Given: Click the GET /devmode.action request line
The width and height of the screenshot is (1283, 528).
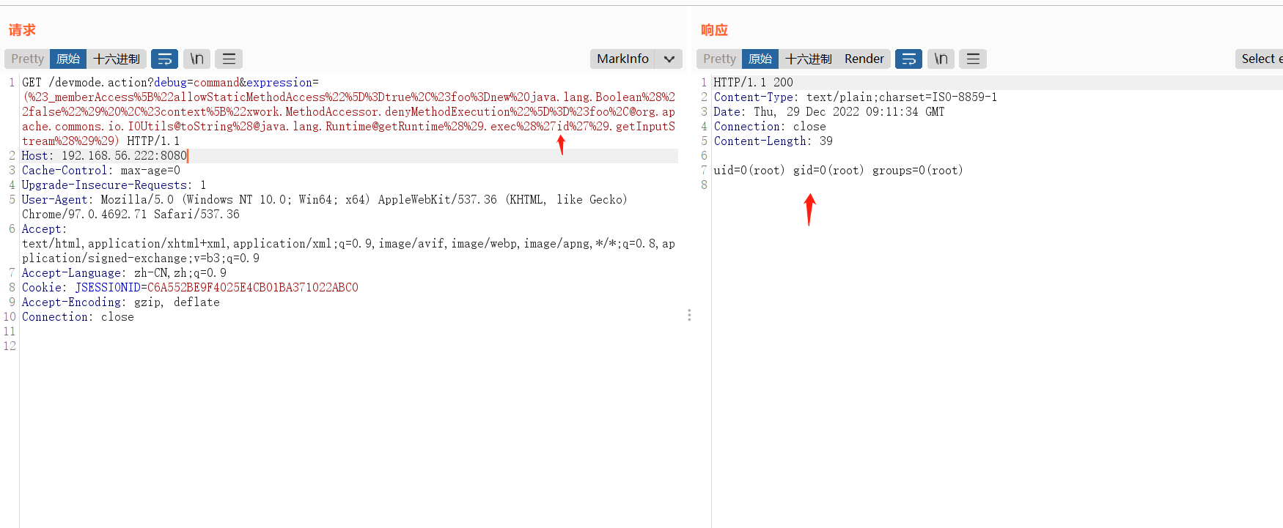Looking at the screenshot, I should [170, 82].
